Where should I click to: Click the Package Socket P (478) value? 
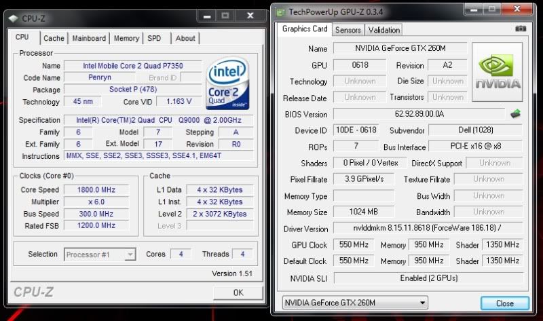coord(133,90)
